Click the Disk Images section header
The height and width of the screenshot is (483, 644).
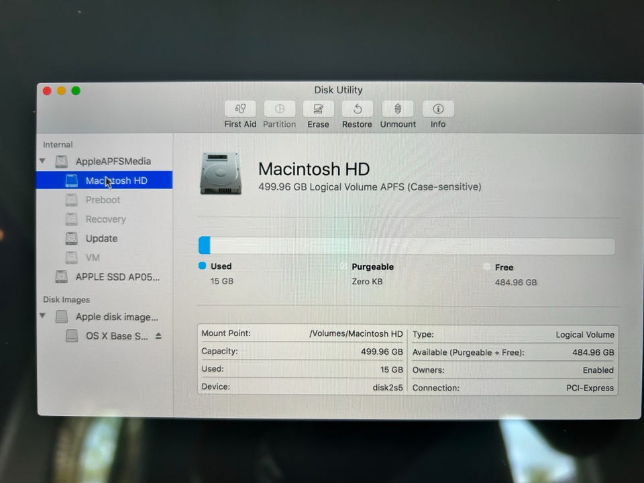coord(66,299)
